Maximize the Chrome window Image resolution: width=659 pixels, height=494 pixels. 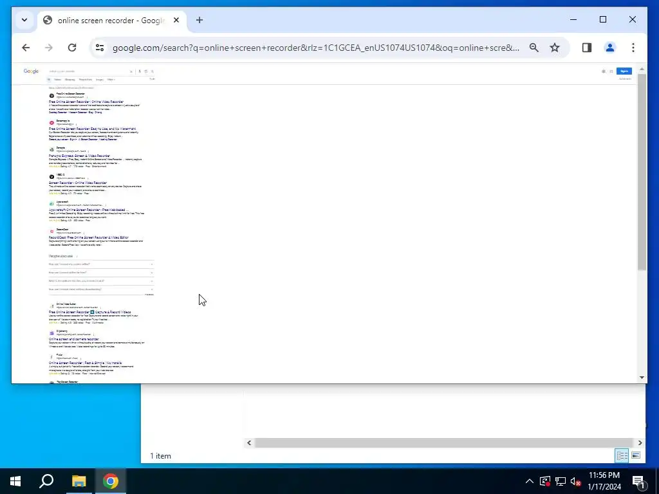(x=602, y=19)
